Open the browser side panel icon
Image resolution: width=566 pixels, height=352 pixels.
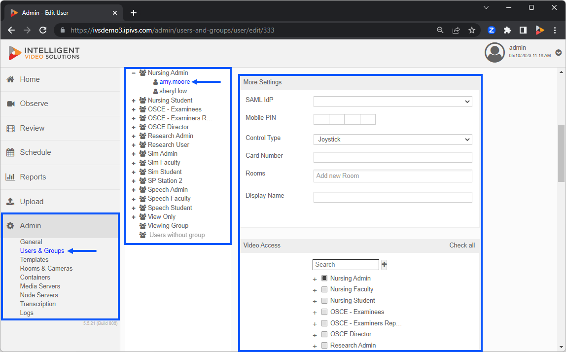tap(523, 31)
